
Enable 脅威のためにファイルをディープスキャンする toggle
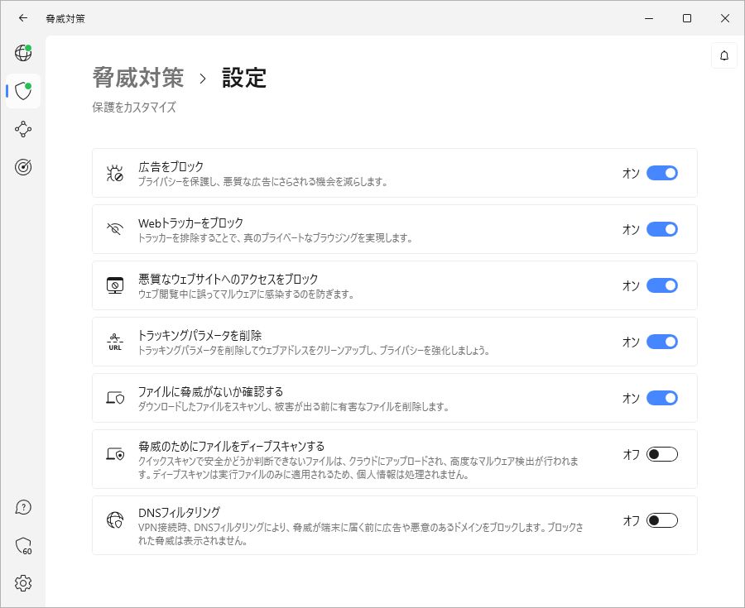[x=661, y=454]
